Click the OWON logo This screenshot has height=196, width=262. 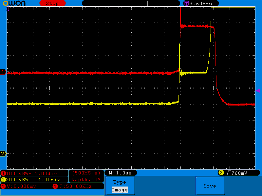[14, 3]
